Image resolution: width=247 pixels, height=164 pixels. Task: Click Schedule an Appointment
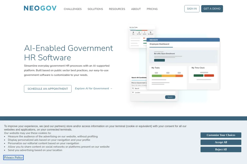pyautogui.click(x=48, y=89)
